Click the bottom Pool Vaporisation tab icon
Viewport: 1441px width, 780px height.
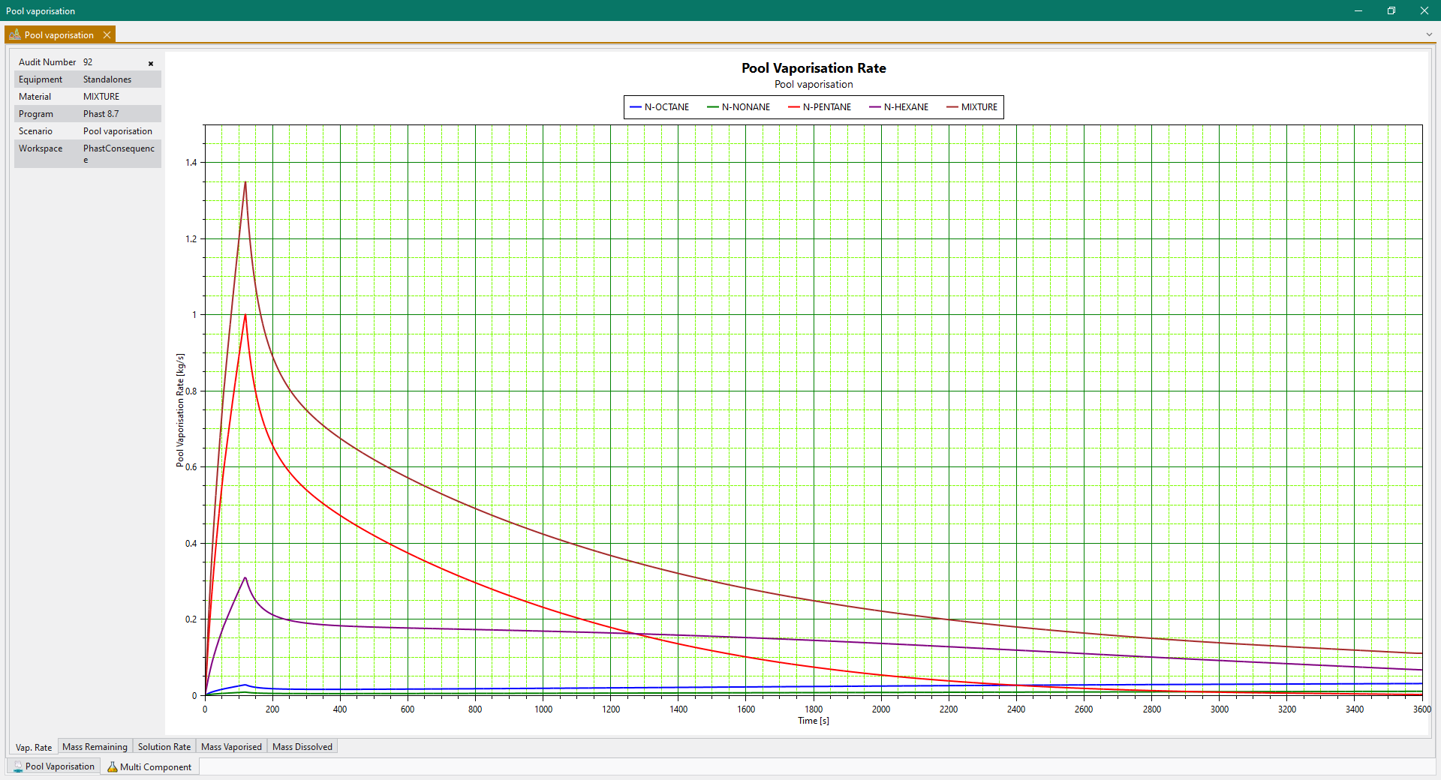(x=18, y=767)
